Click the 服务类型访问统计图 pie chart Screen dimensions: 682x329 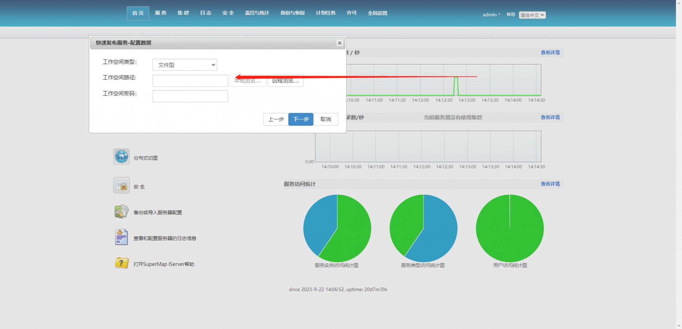click(x=424, y=228)
